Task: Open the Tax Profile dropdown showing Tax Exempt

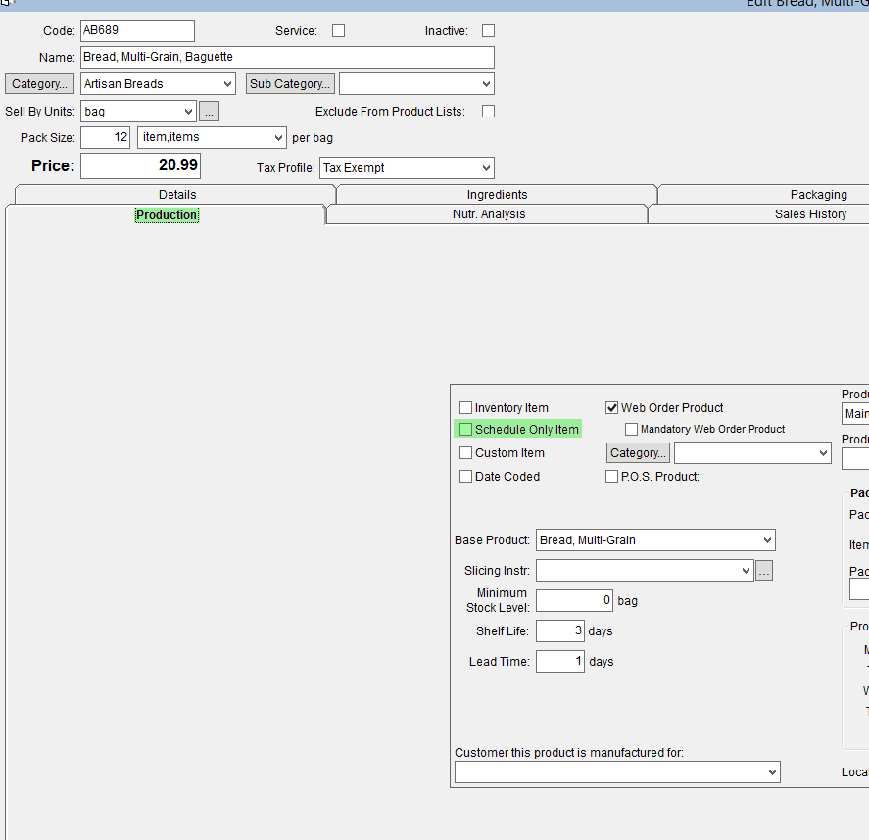Action: 407,167
